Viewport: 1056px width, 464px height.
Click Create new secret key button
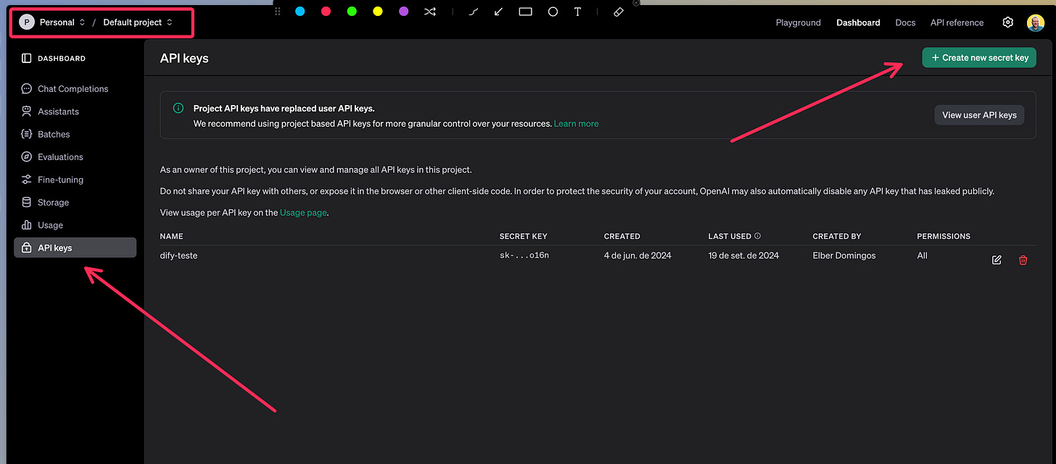(x=979, y=58)
